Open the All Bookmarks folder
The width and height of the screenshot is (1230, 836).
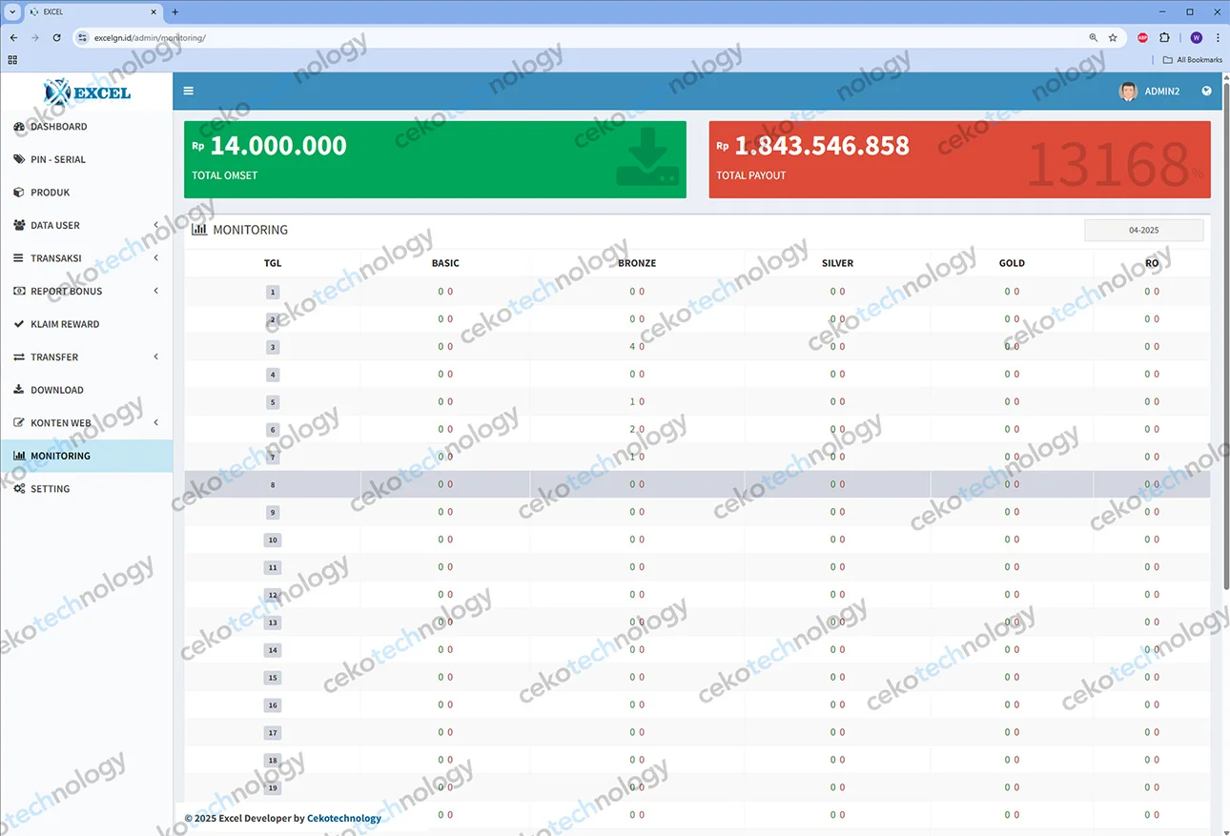(1193, 60)
